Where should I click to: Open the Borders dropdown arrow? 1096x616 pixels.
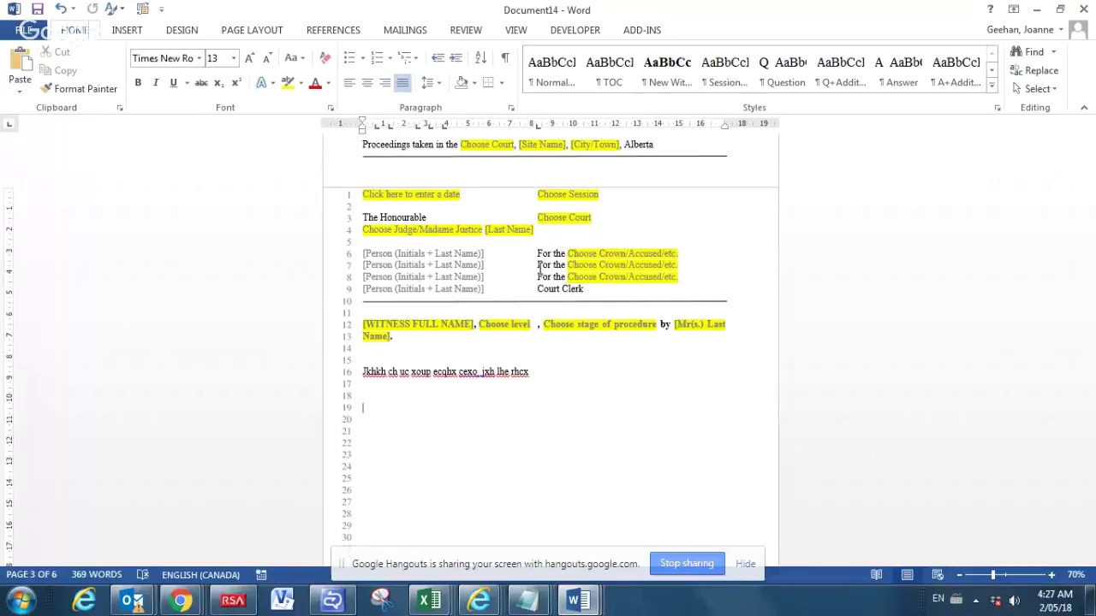tap(502, 83)
